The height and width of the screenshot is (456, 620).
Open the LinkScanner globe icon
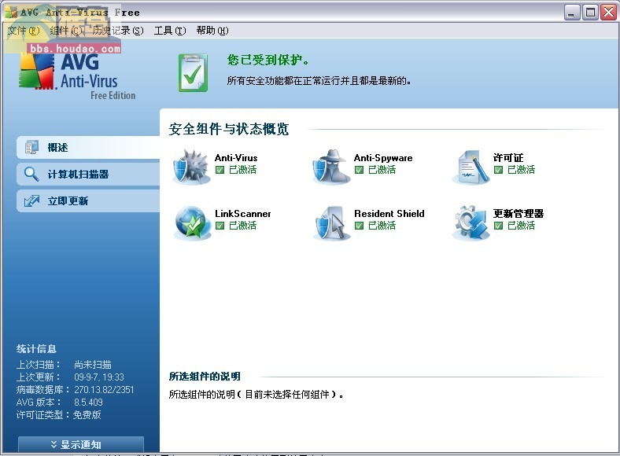pyautogui.click(x=192, y=222)
